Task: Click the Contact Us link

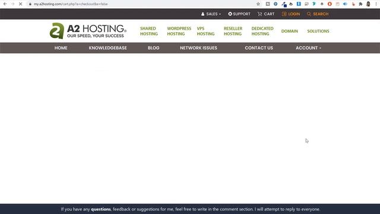Action: [259, 48]
